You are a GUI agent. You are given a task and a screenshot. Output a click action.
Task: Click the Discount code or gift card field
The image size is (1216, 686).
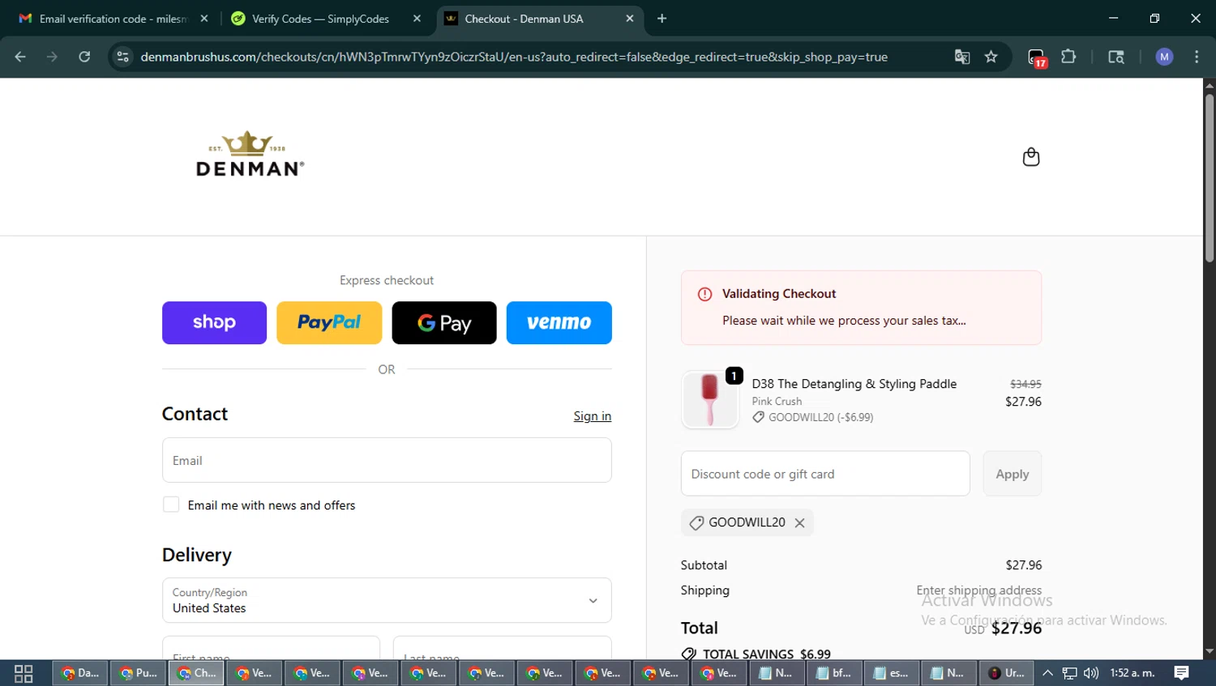pos(825,474)
